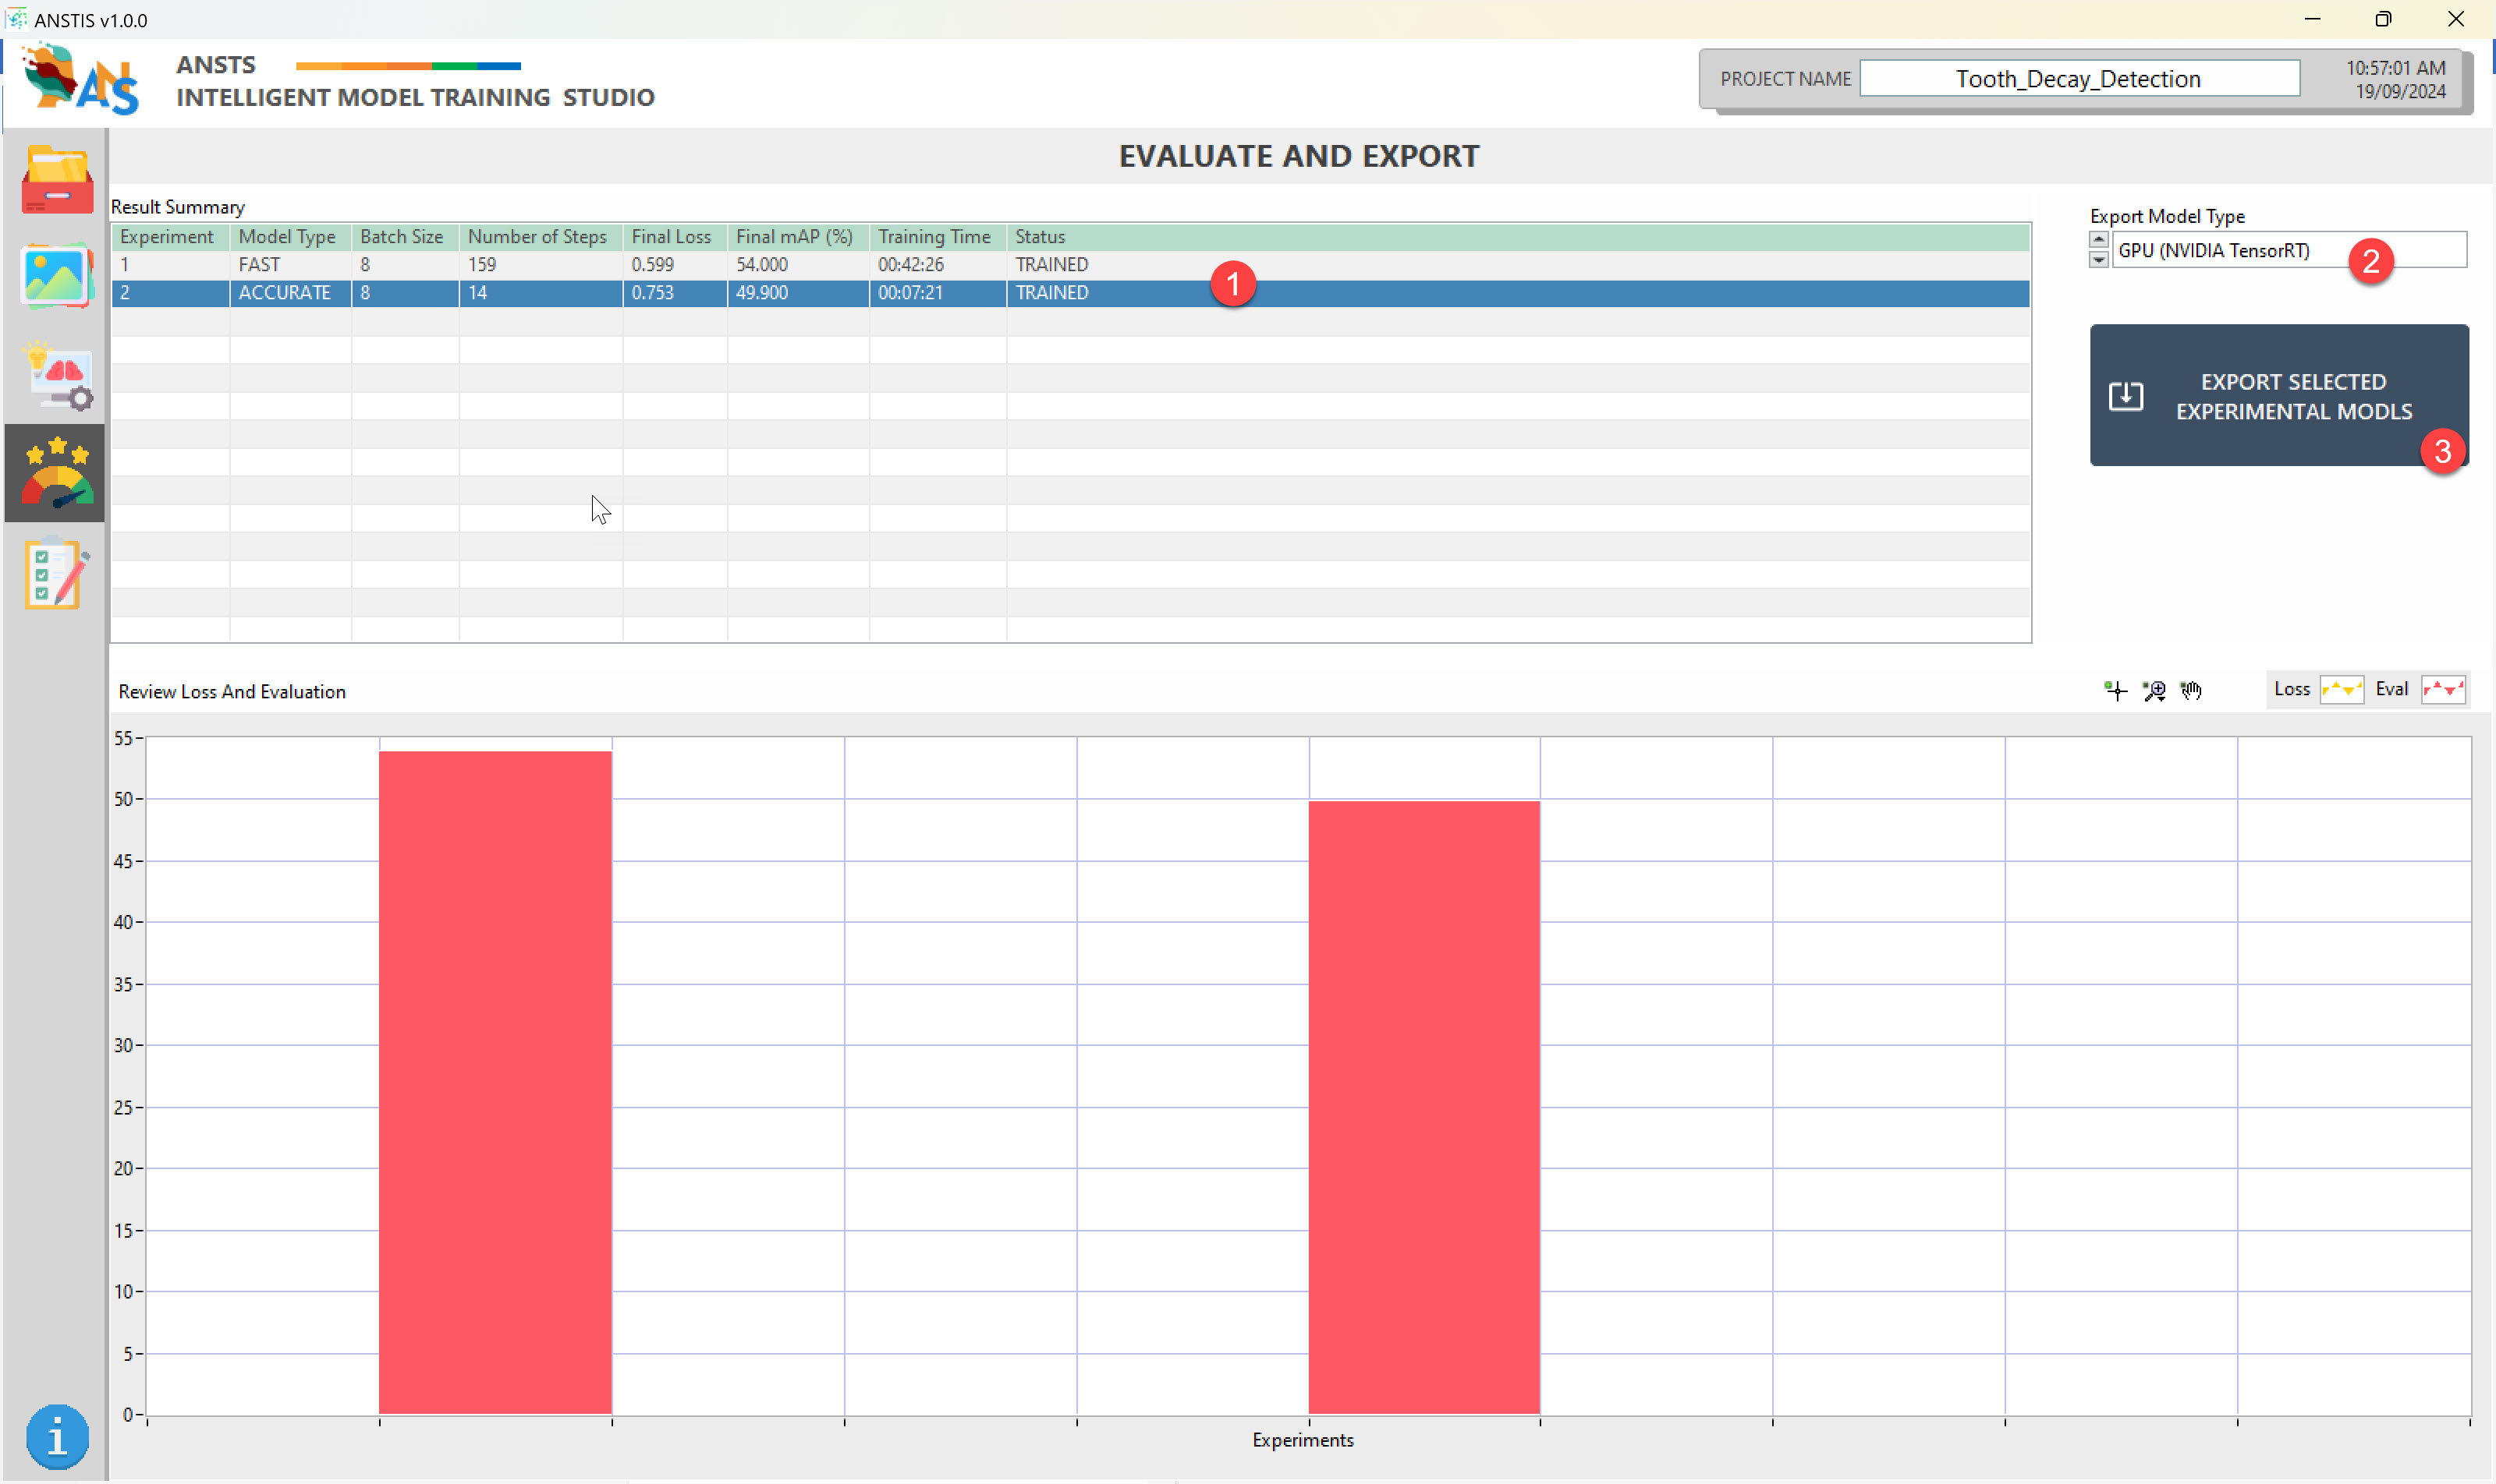Click the Training Time column header

934,237
